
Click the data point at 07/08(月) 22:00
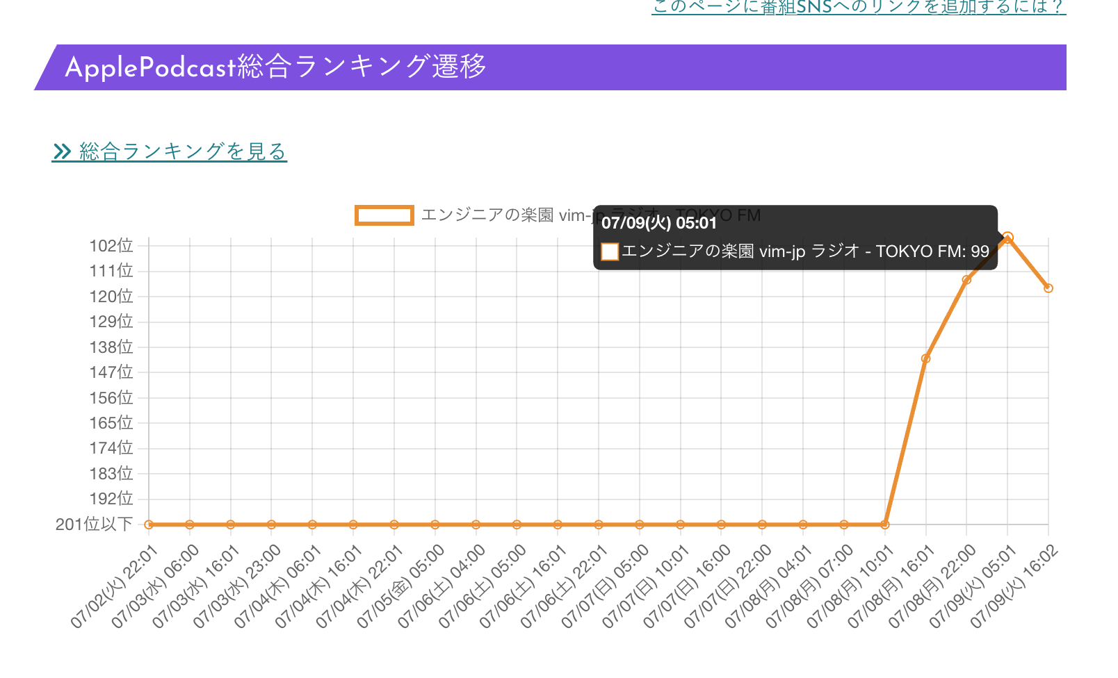[x=966, y=279]
